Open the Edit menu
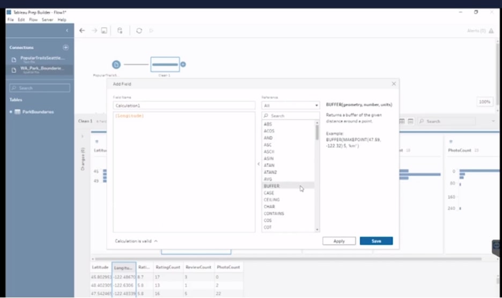 click(21, 20)
